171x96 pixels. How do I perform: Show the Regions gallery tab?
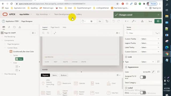[45, 75]
